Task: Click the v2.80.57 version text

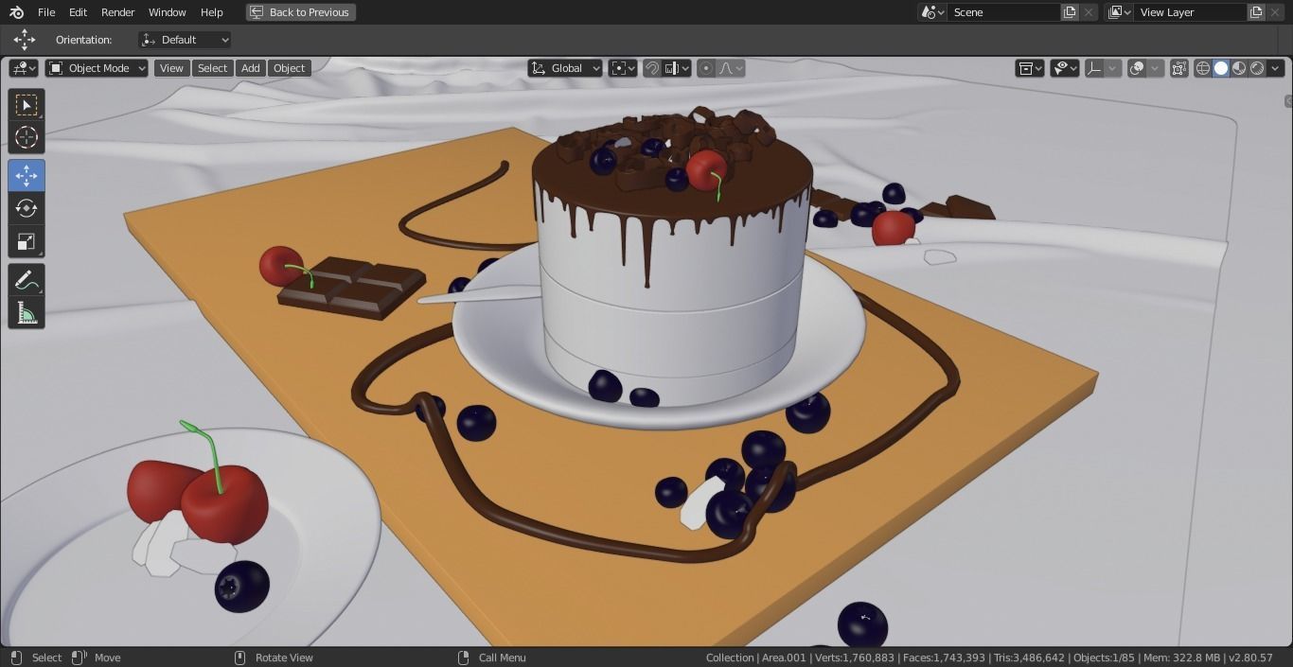Action: (1250, 658)
